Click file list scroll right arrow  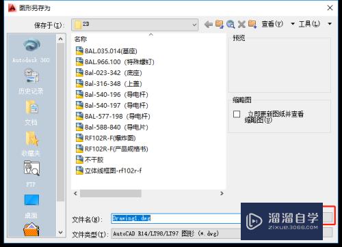(x=222, y=194)
